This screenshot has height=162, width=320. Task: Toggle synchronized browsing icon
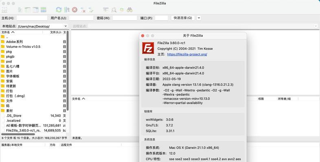(x=122, y=10)
